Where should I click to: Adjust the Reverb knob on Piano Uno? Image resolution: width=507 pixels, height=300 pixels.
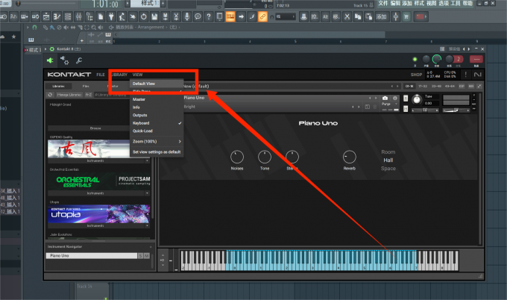(350, 157)
